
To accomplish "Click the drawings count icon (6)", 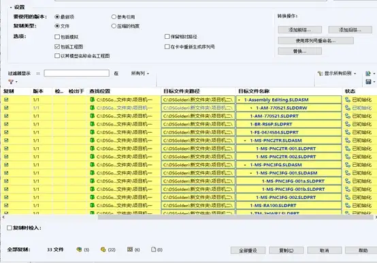I will (130, 249).
